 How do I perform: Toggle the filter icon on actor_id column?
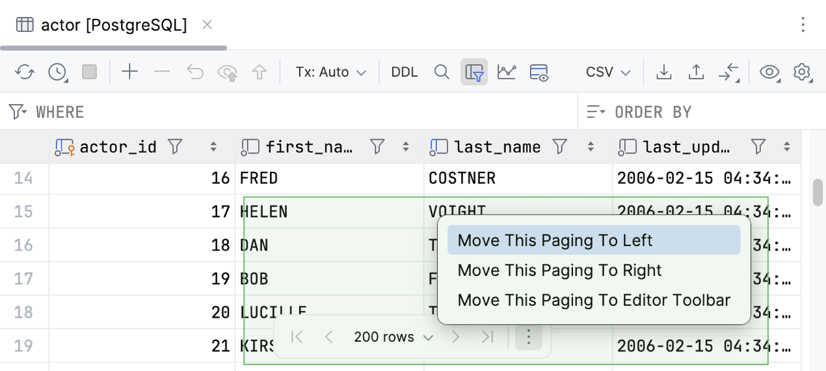pyautogui.click(x=174, y=147)
